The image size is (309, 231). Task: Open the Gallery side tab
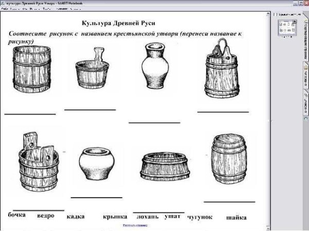[x=305, y=75]
